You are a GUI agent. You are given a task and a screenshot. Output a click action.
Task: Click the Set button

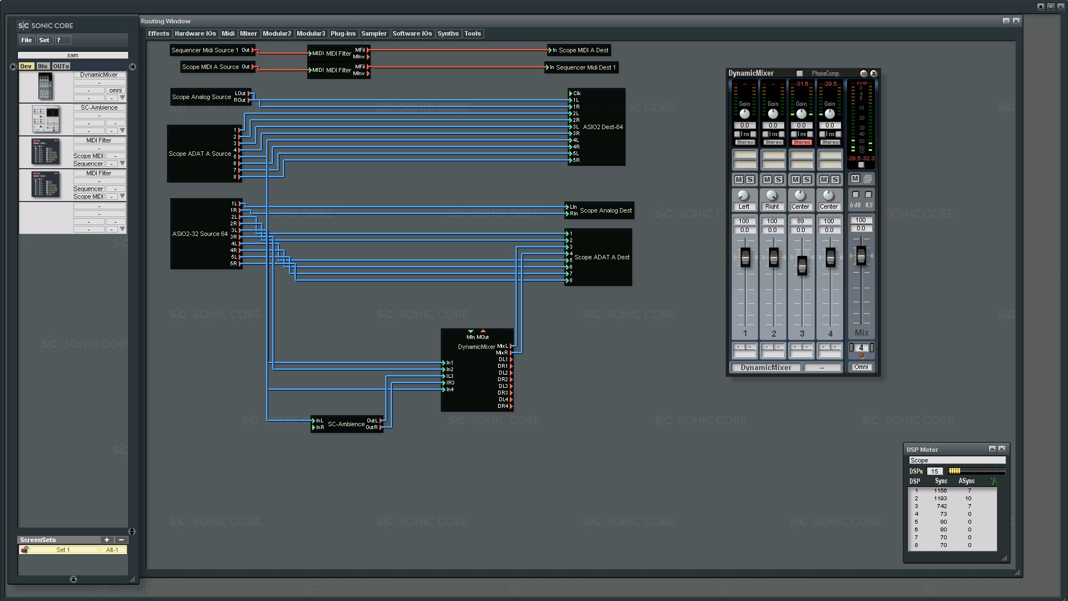click(x=45, y=40)
